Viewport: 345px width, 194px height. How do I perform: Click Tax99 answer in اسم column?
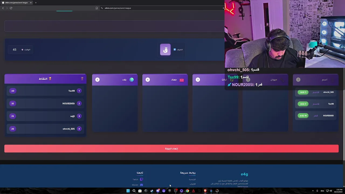[x=316, y=104]
